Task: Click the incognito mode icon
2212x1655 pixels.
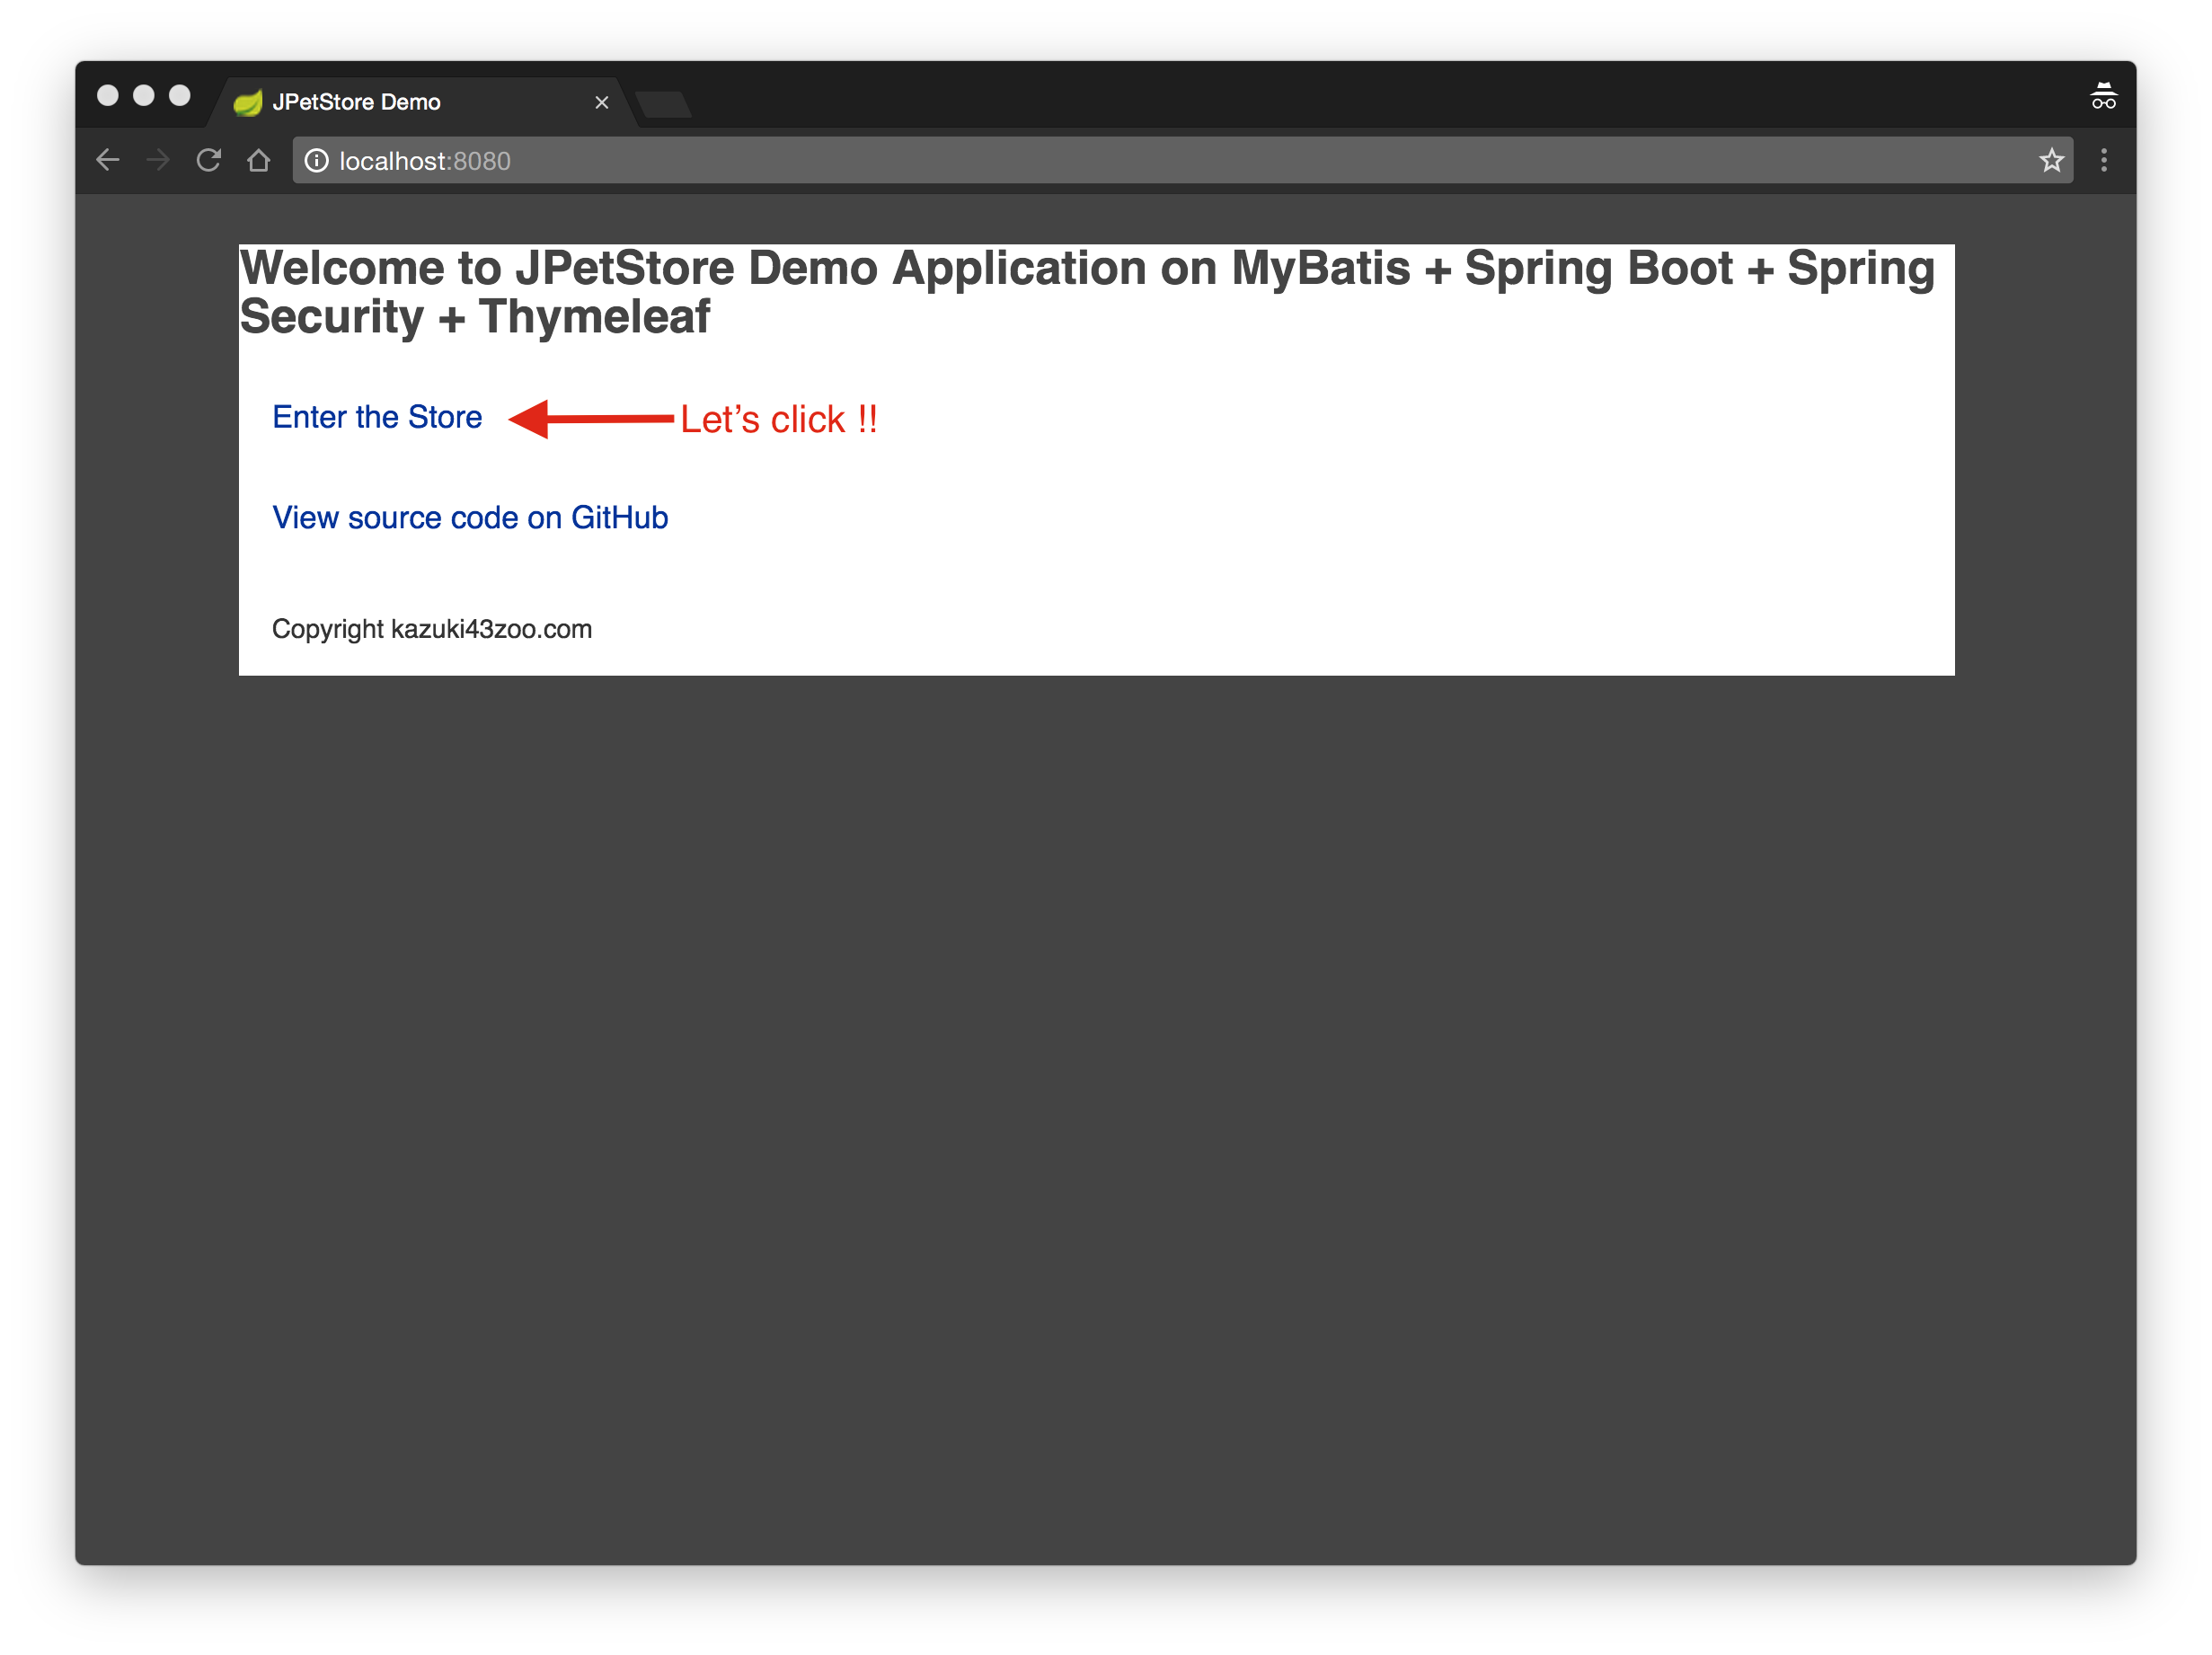Action: [x=2103, y=97]
